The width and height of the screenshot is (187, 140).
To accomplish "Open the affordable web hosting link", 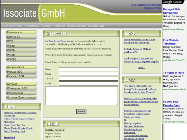I will pos(140,89).
